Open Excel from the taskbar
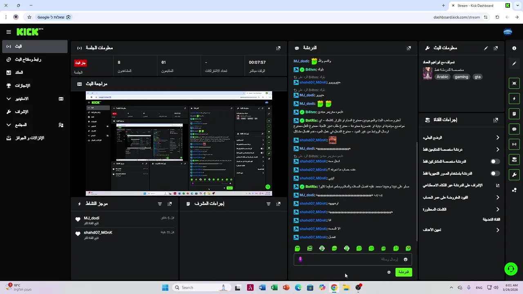The height and width of the screenshot is (294, 523). click(274, 287)
